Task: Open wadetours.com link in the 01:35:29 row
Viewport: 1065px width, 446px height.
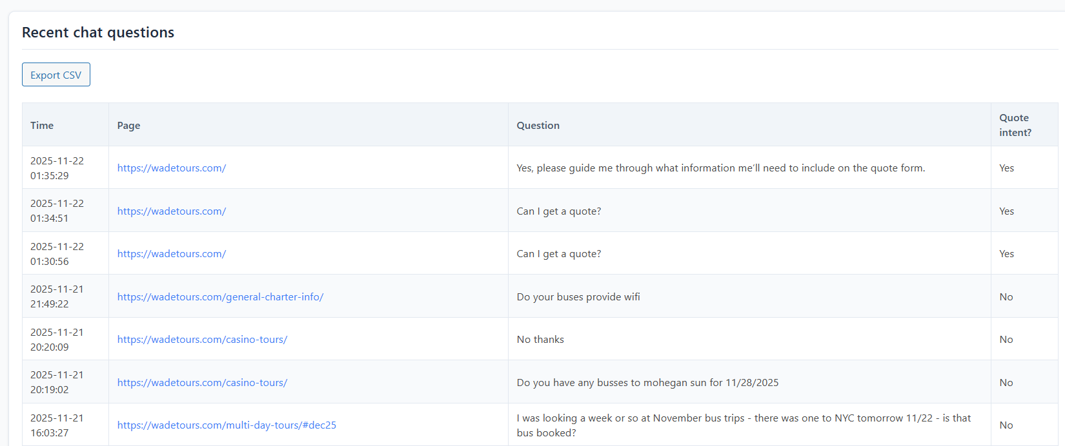Action: (172, 168)
